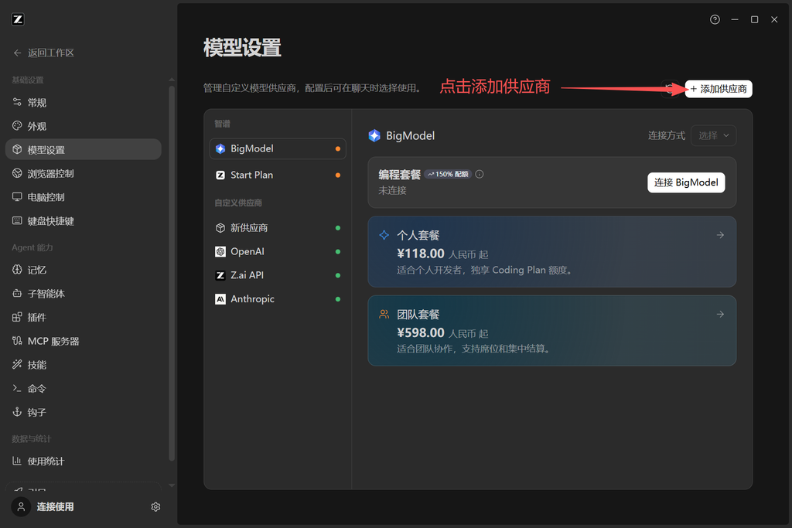
Task: Click the sidebar scrollbar down arrow
Action: click(x=172, y=485)
